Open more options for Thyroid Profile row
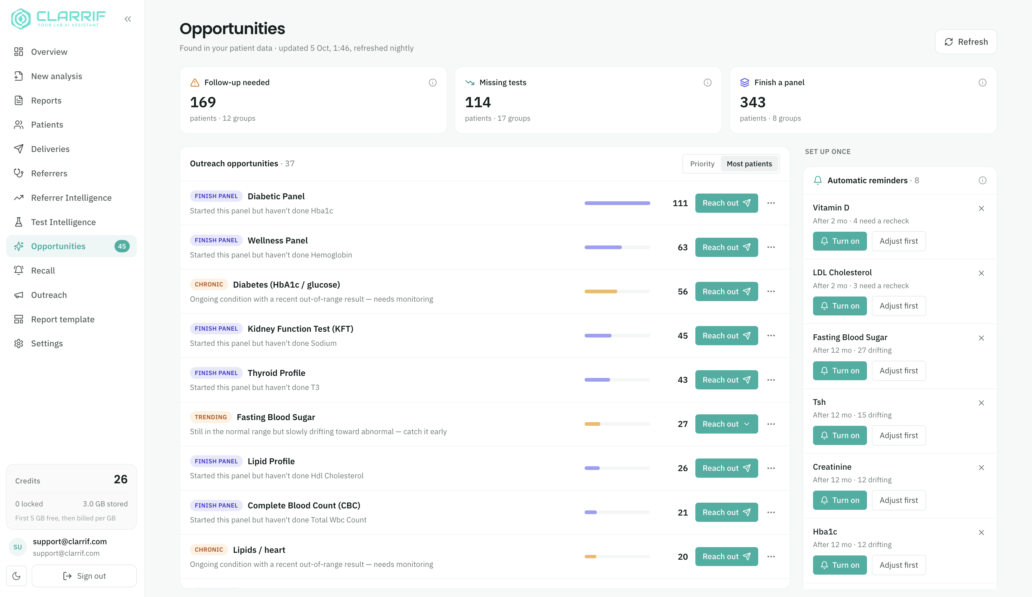The height and width of the screenshot is (597, 1032). click(771, 380)
